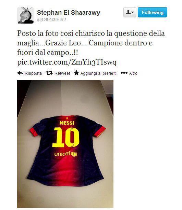Click the star favorite icon
The image size is (182, 210).
[x=76, y=73]
